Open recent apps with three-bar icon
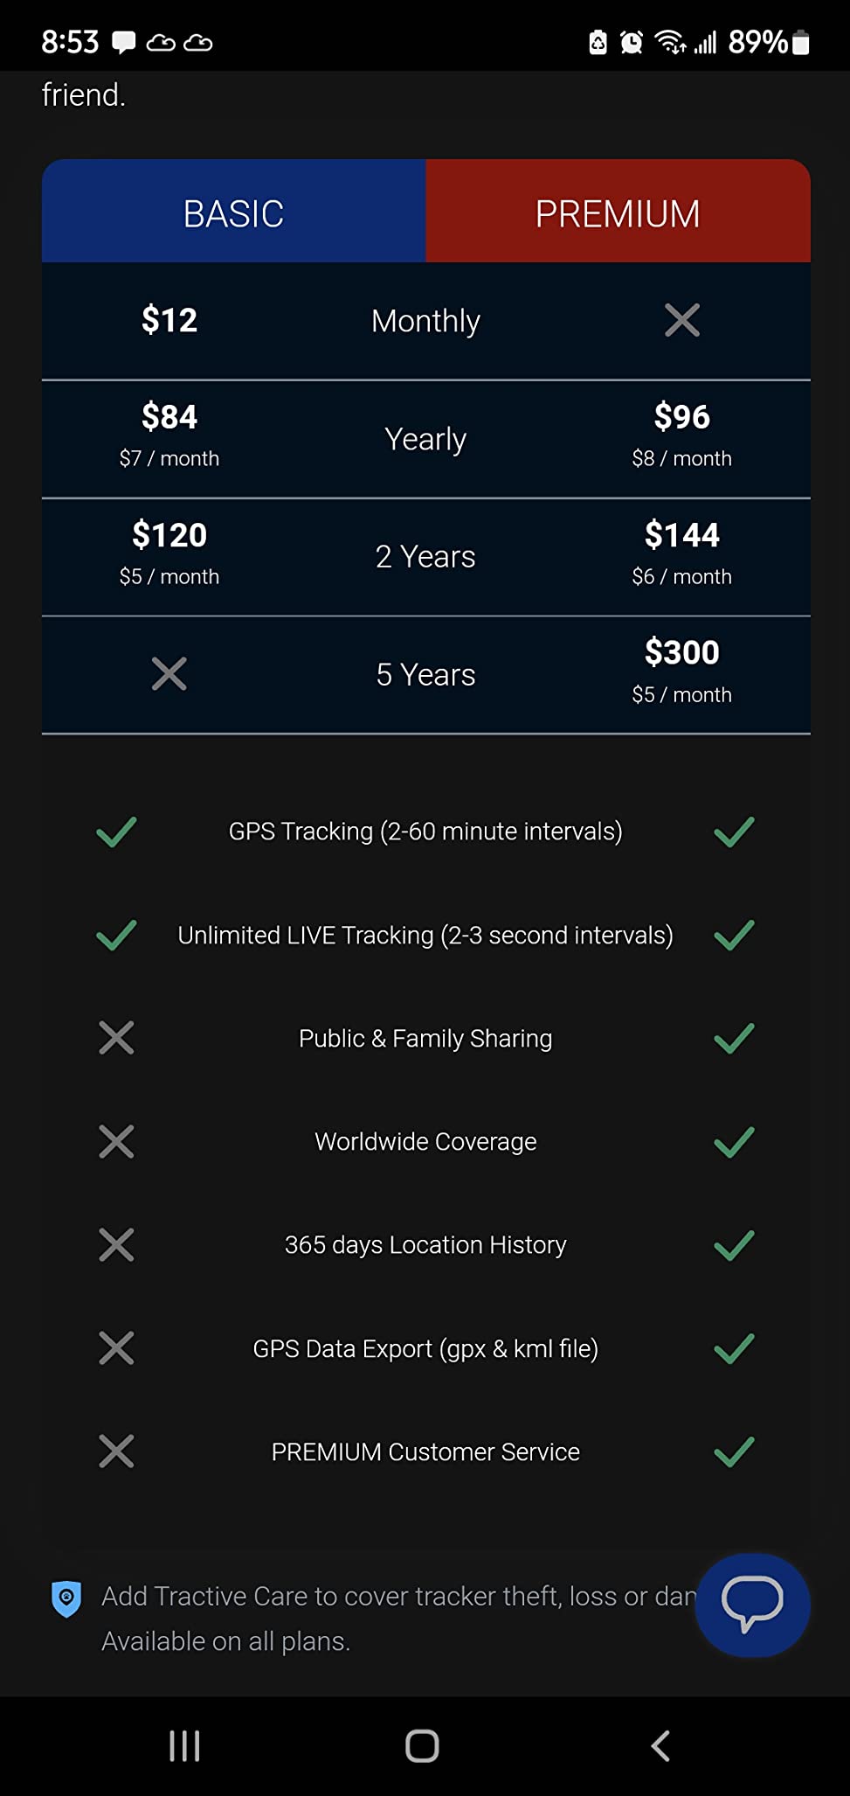The image size is (850, 1796). [x=184, y=1745]
